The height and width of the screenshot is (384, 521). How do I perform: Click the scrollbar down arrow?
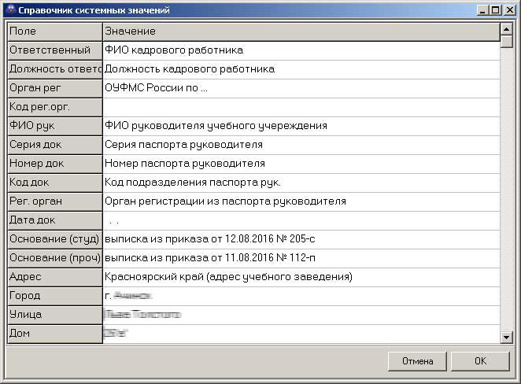(x=506, y=338)
